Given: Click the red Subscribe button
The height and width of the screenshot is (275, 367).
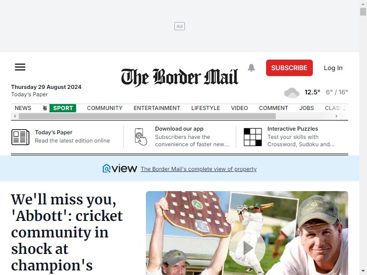Looking at the screenshot, I should (x=289, y=68).
